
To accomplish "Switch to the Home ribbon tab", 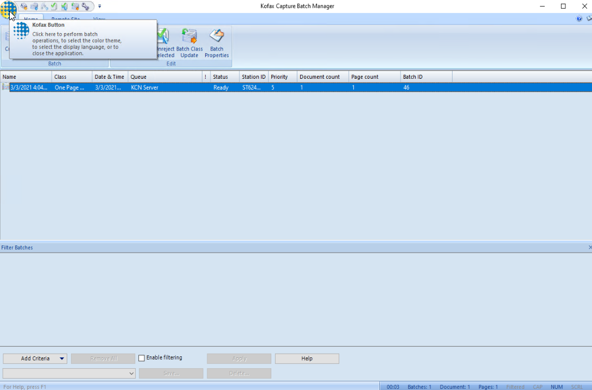I will pyautogui.click(x=31, y=18).
